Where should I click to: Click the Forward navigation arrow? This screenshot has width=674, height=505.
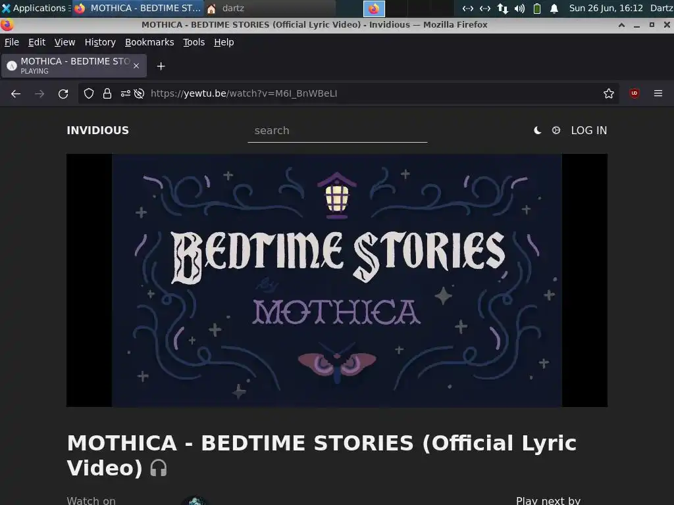[39, 93]
